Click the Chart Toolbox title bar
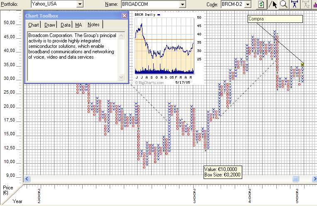 click(73, 16)
